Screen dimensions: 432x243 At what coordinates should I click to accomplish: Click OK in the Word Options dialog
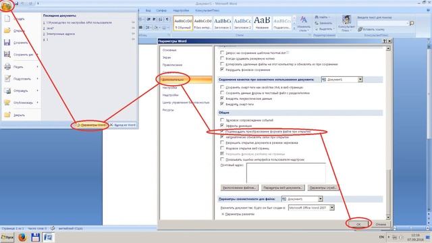click(358, 224)
